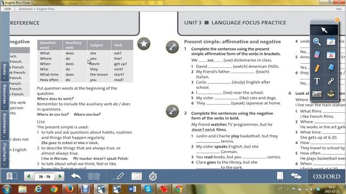The height and width of the screenshot is (194, 346).
Task: Open the annotation pen toolbar button
Action: pos(119,176)
